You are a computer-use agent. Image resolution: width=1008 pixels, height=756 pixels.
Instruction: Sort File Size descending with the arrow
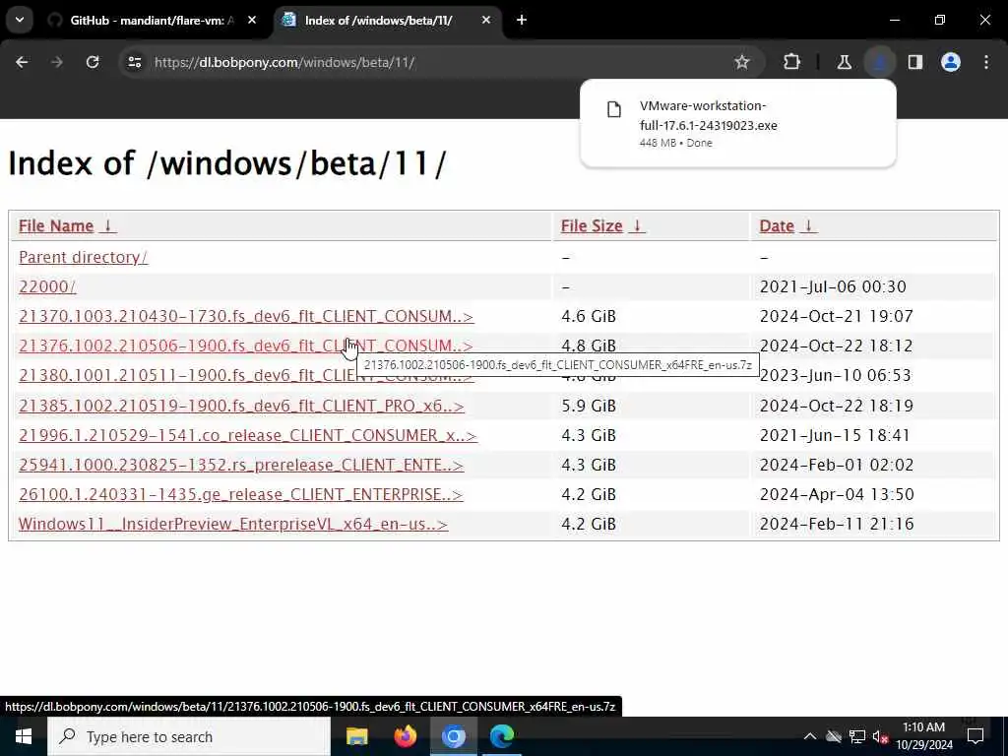(x=637, y=225)
